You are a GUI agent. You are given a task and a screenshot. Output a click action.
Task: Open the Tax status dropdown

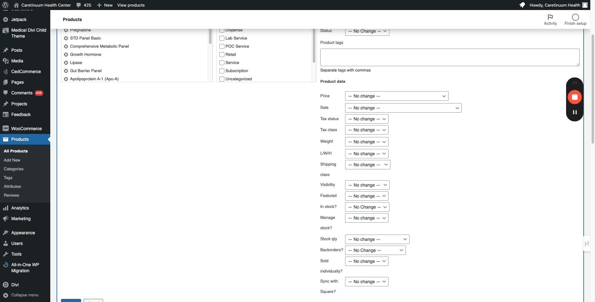coord(367,119)
